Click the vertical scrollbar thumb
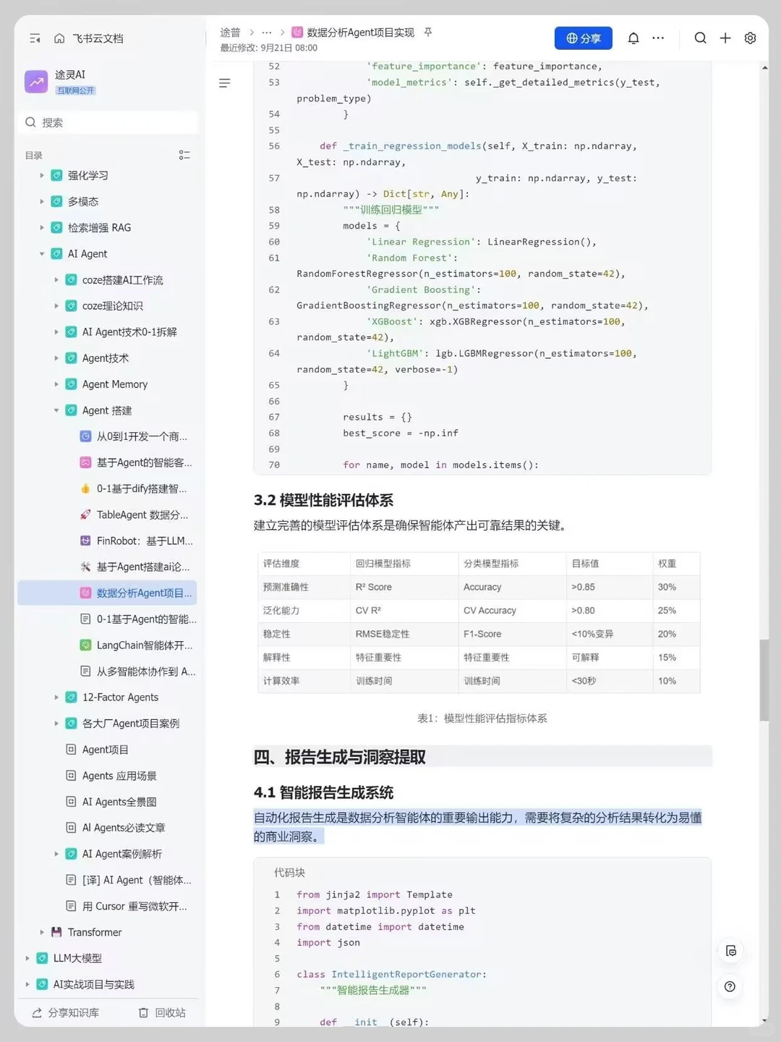The image size is (781, 1042). (764, 680)
